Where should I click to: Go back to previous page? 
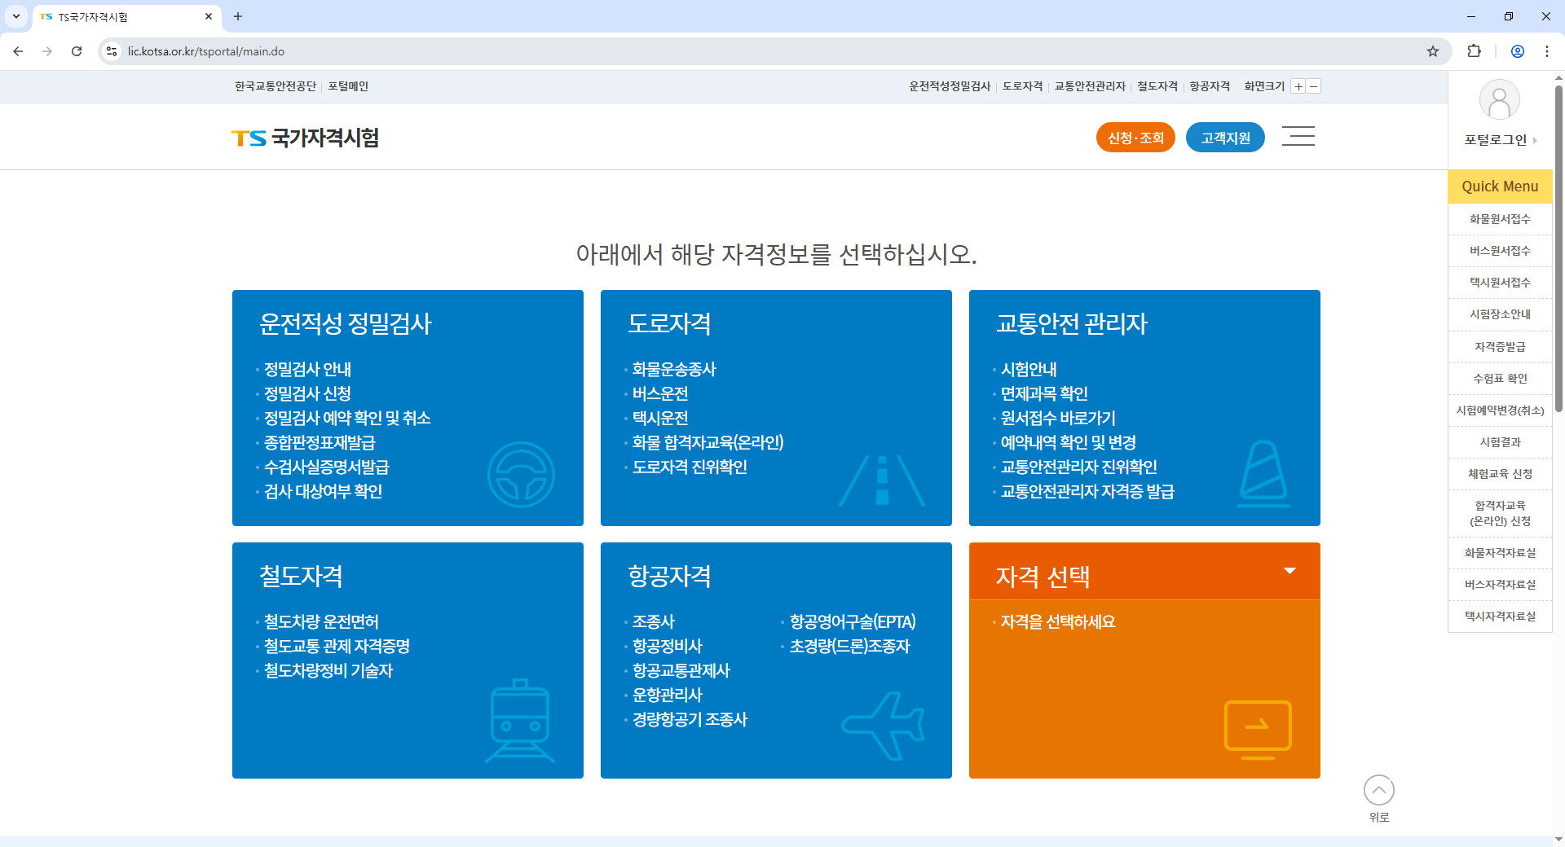[18, 51]
